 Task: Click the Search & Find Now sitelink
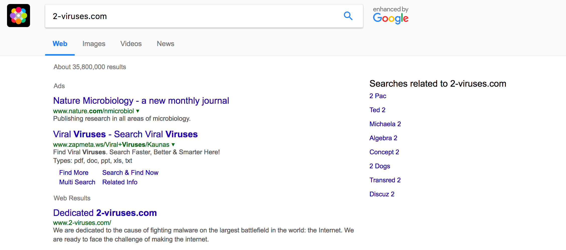click(x=130, y=173)
